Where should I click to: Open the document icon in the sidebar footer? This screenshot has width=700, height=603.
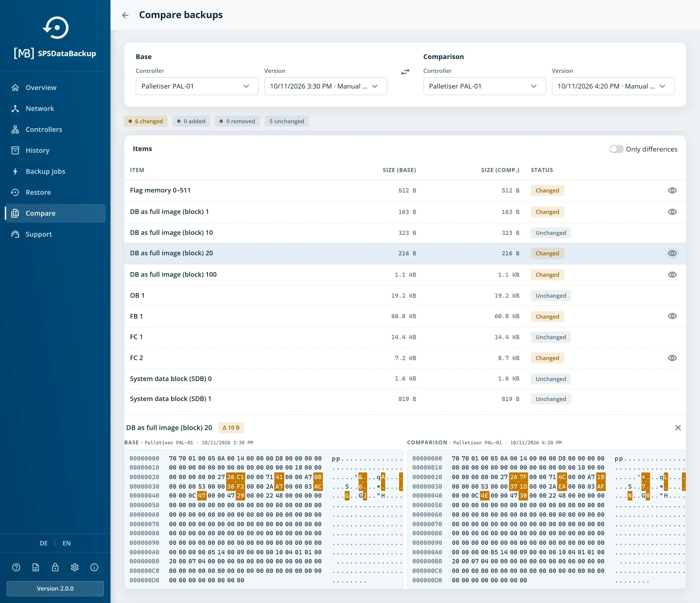(36, 567)
